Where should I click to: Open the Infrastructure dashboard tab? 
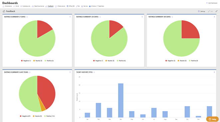(60, 6)
